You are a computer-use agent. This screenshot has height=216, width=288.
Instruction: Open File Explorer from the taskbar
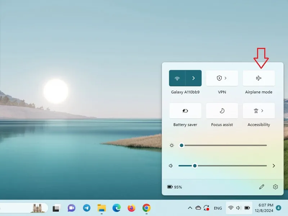pos(102,208)
